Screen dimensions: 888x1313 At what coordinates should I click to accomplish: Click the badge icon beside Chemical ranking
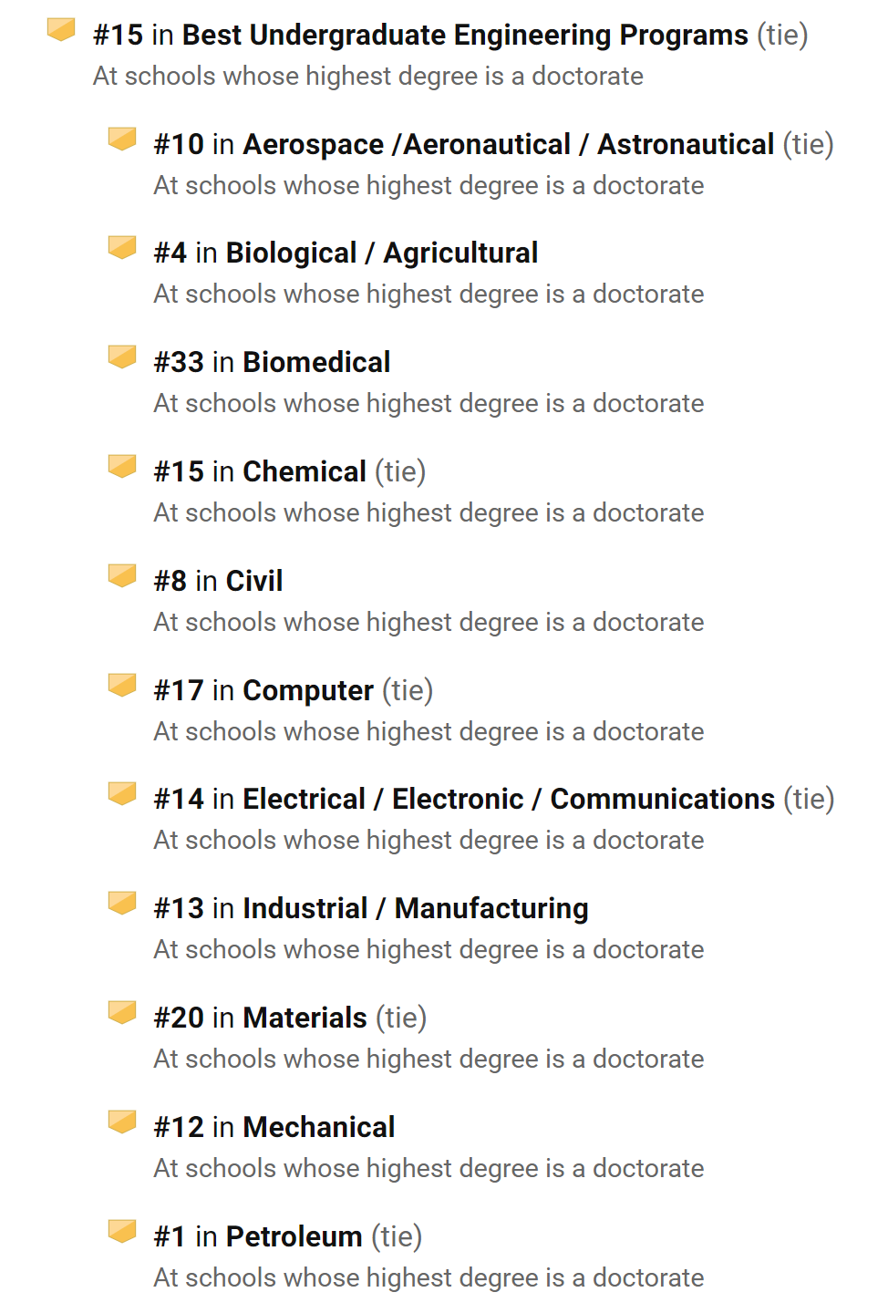click(122, 467)
